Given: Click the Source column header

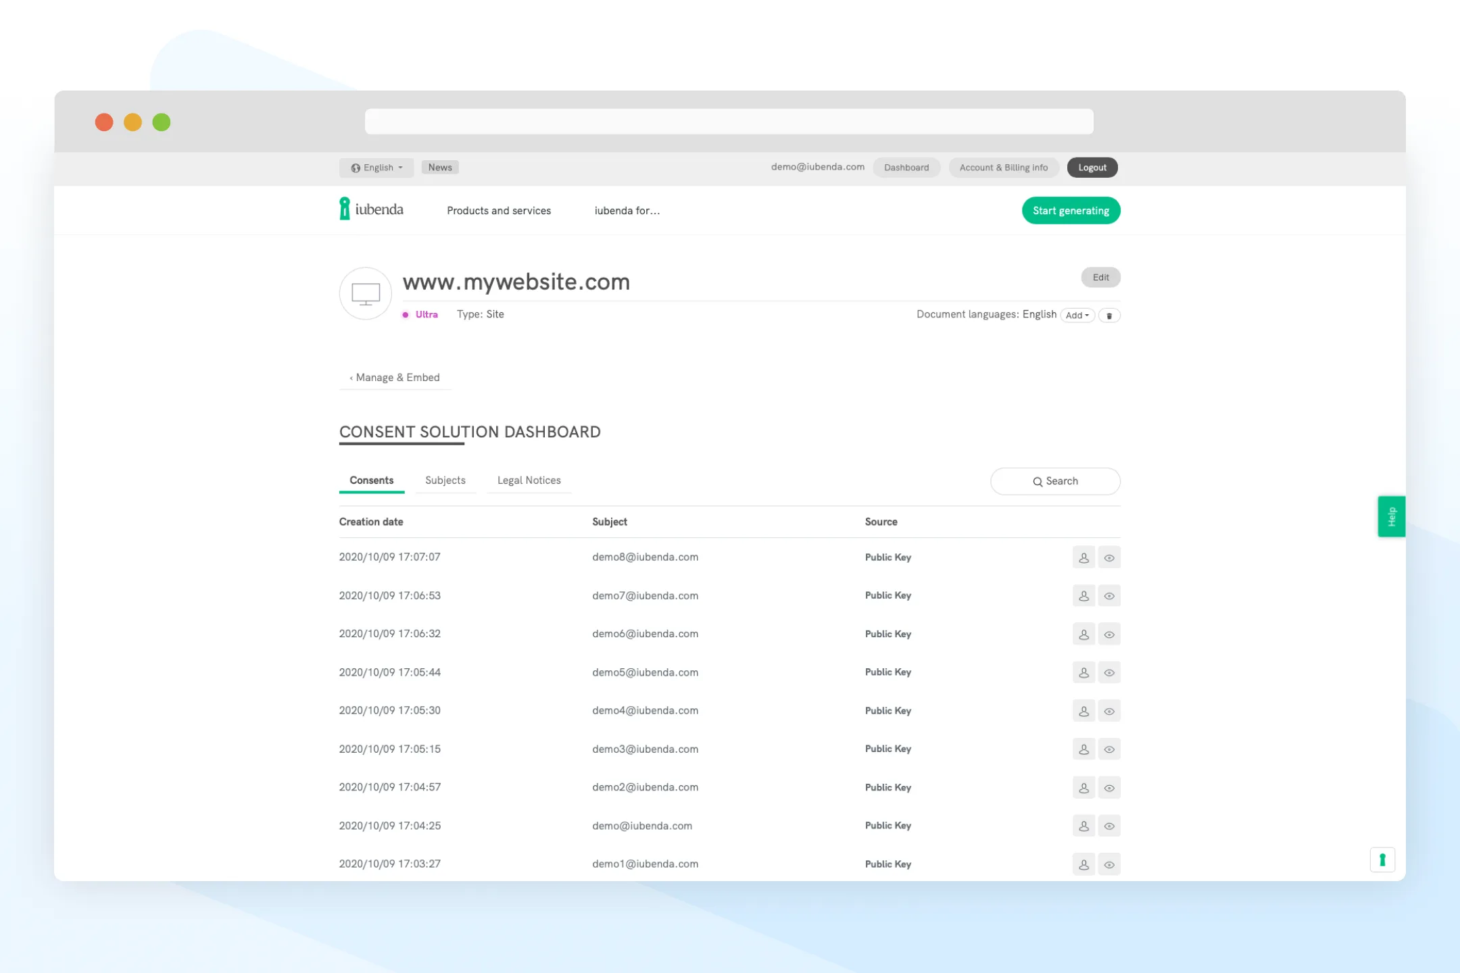Looking at the screenshot, I should click(881, 522).
